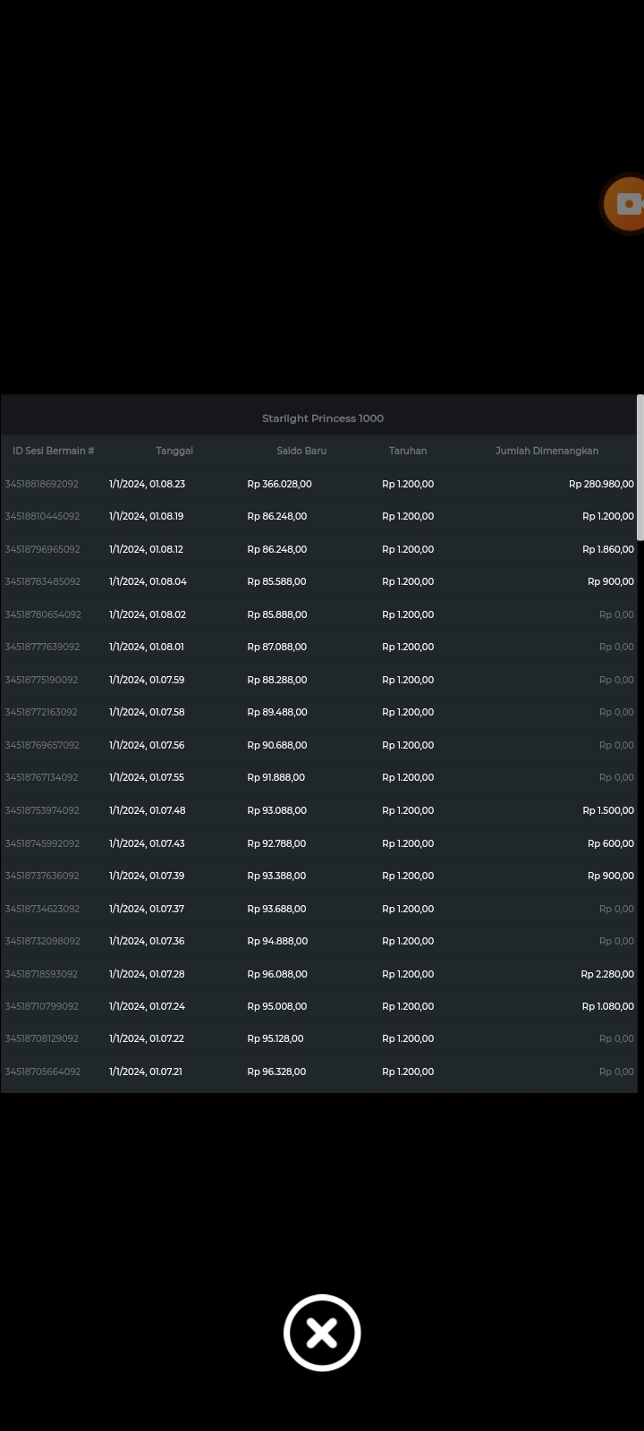Image resolution: width=644 pixels, height=1431 pixels.
Task: Select session ID 34518705664092
Action: pyautogui.click(x=42, y=1071)
